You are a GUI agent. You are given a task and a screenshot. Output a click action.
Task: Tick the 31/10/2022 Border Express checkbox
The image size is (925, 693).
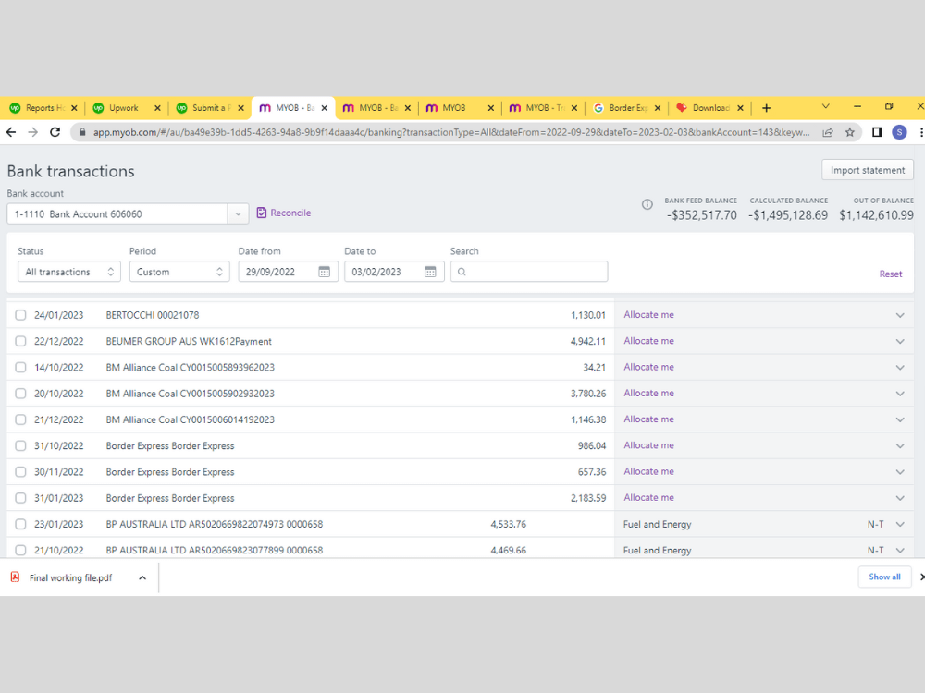coord(20,445)
